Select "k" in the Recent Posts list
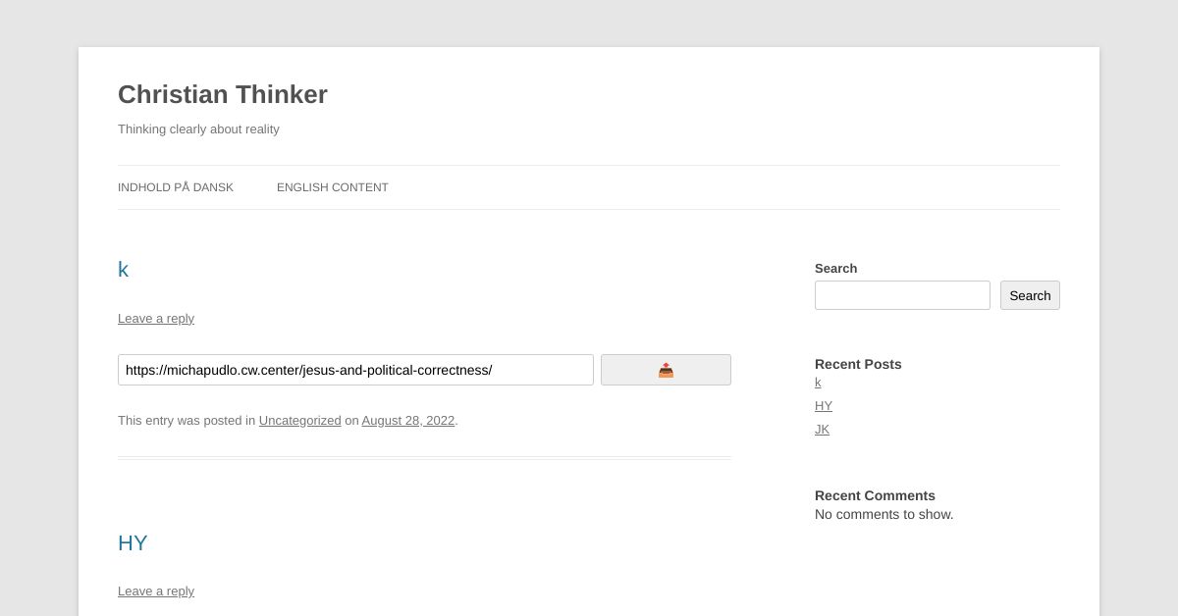This screenshot has height=616, width=1178. [x=818, y=383]
